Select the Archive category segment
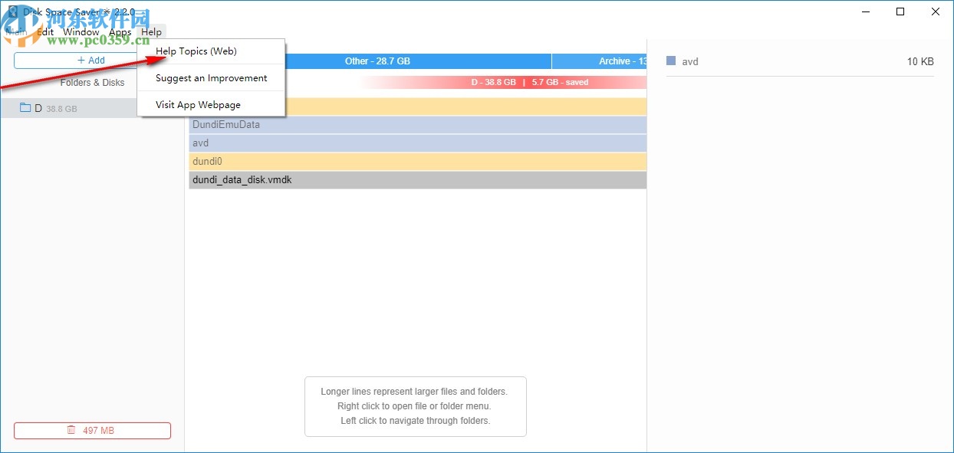954x453 pixels. point(599,61)
